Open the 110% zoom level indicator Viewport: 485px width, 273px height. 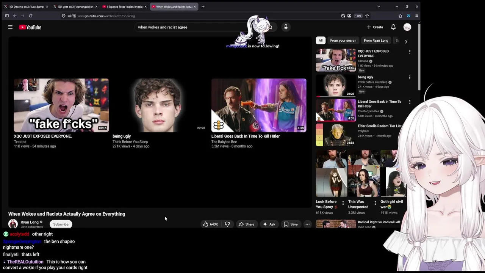coord(358,16)
